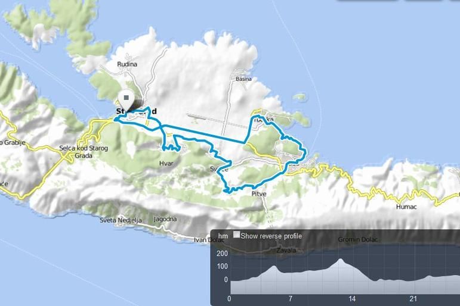Click the Sveta Nedjelja label
This screenshot has width=460, height=306.
tap(121, 220)
